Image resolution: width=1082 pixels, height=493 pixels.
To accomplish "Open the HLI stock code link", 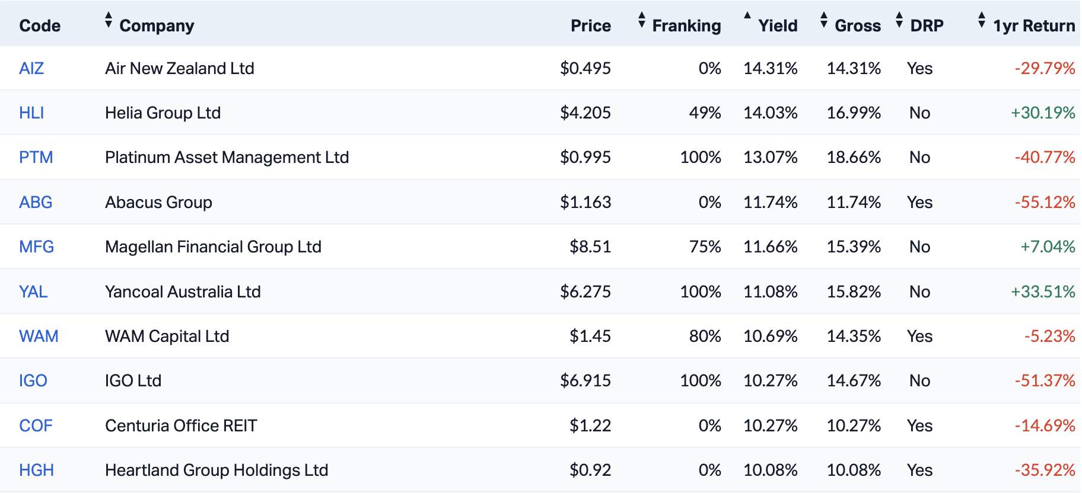I will (31, 113).
